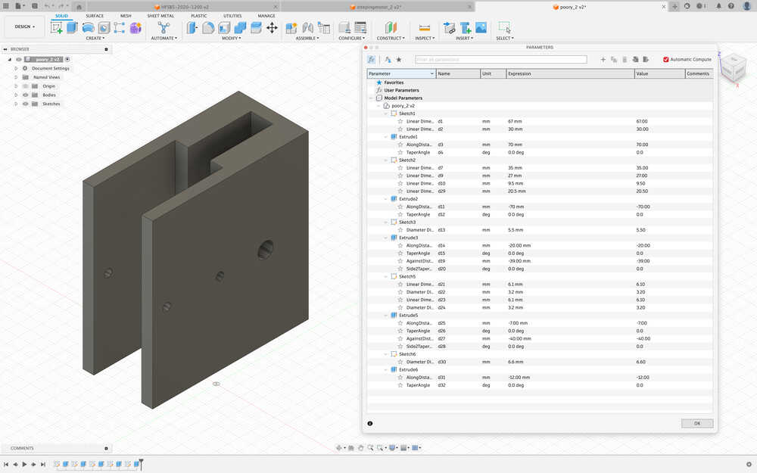Viewport: 757px width, 473px height.
Task: Click the purple Create Form icon
Action: [x=136, y=27]
